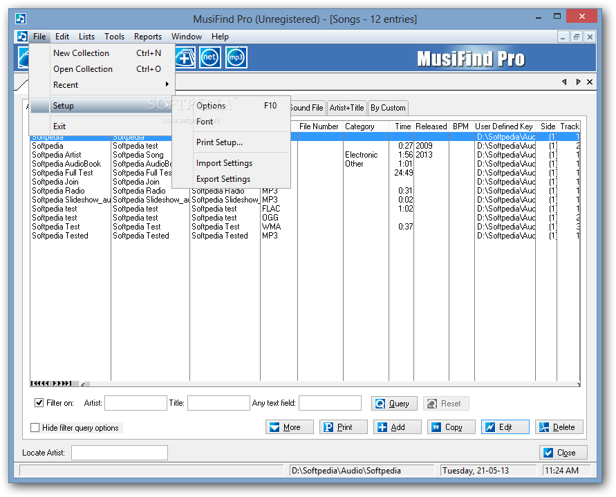The width and height of the screenshot is (616, 497).
Task: Click the mp3 toolbar icon
Action: [x=236, y=57]
